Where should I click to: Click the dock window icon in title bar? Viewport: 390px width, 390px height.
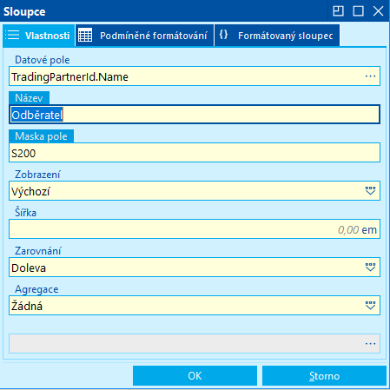pos(338,11)
